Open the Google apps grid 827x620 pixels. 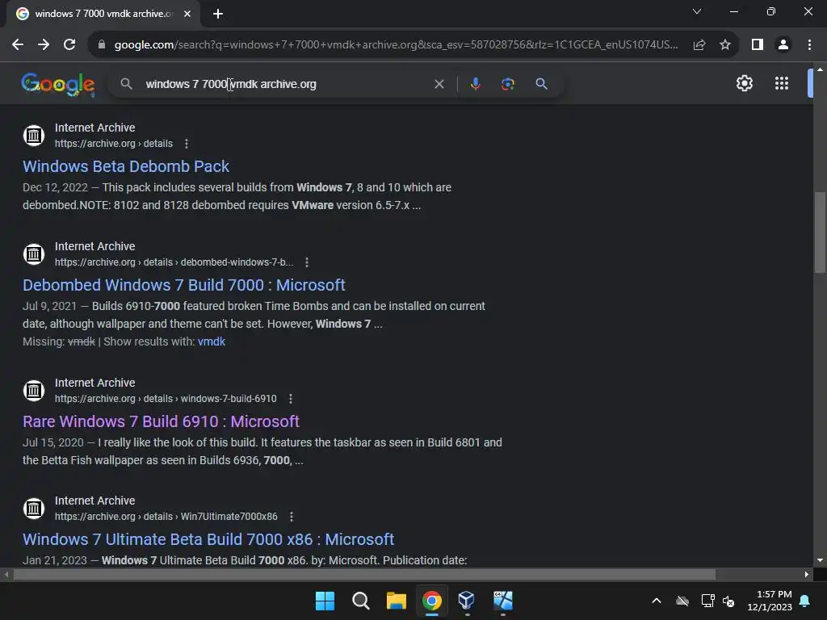coord(781,83)
